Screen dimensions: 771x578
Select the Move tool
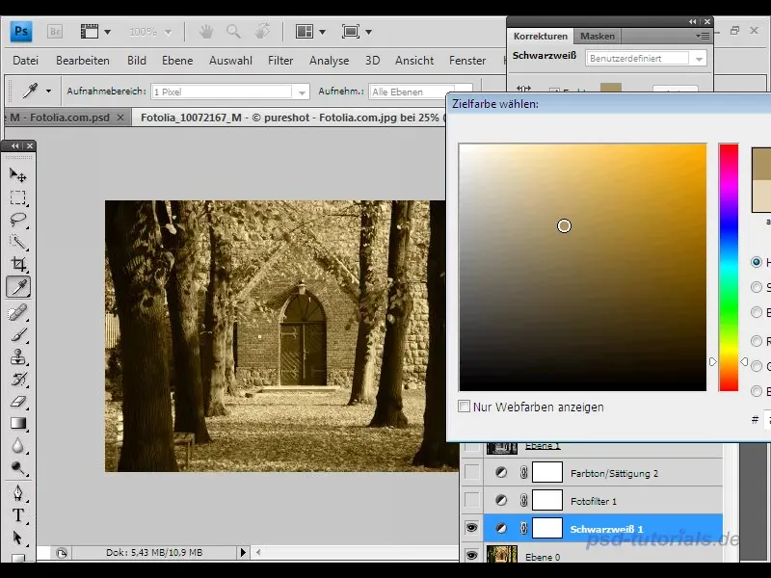pos(18,174)
